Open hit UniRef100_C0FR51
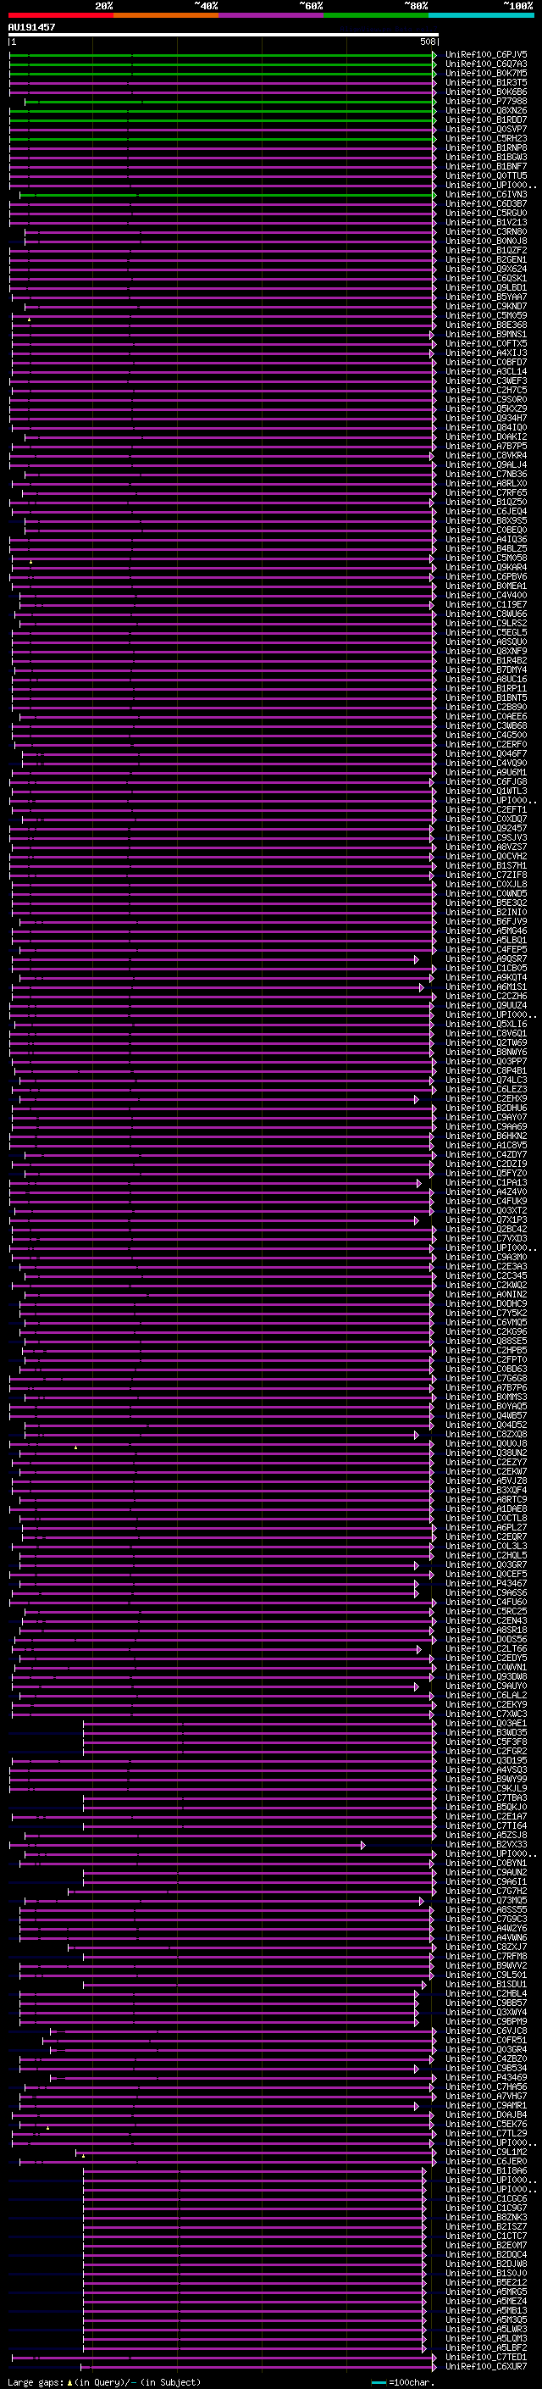Screen dimensions: 542x2389 coord(486,2041)
